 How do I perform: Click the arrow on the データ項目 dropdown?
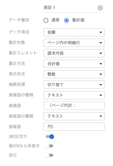pyautogui.click(x=101, y=32)
